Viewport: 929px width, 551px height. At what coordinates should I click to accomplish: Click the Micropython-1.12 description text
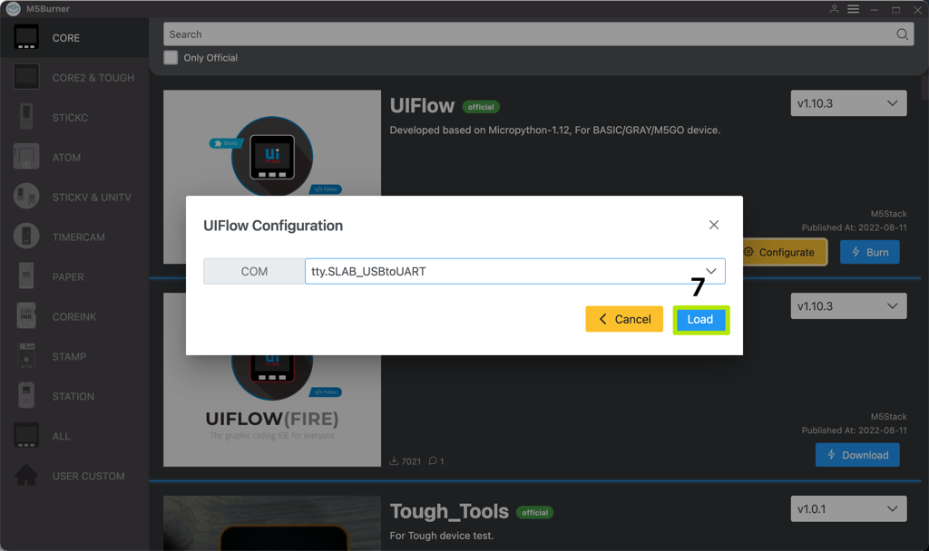555,130
